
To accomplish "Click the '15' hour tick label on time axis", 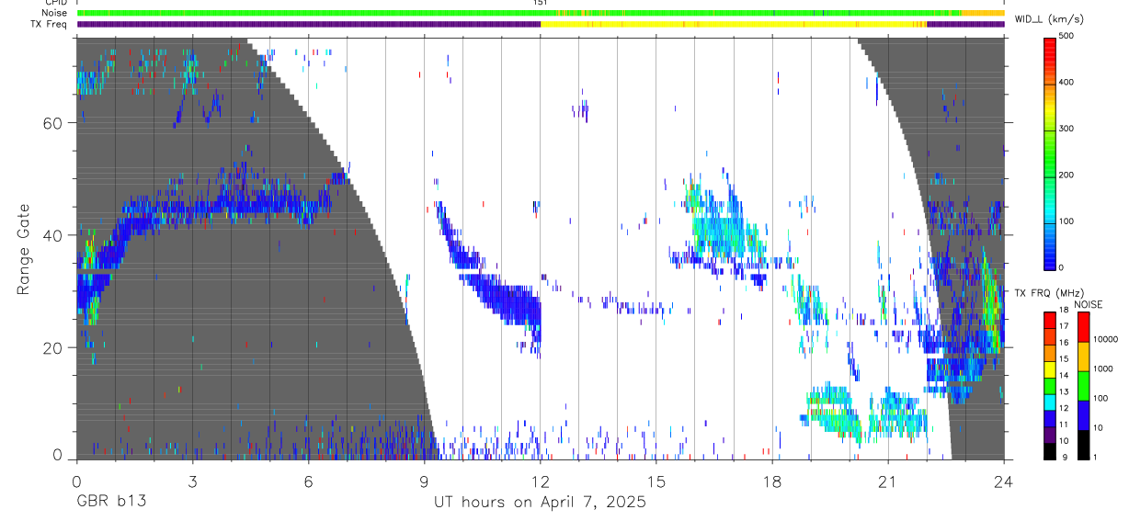I will click(x=656, y=482).
